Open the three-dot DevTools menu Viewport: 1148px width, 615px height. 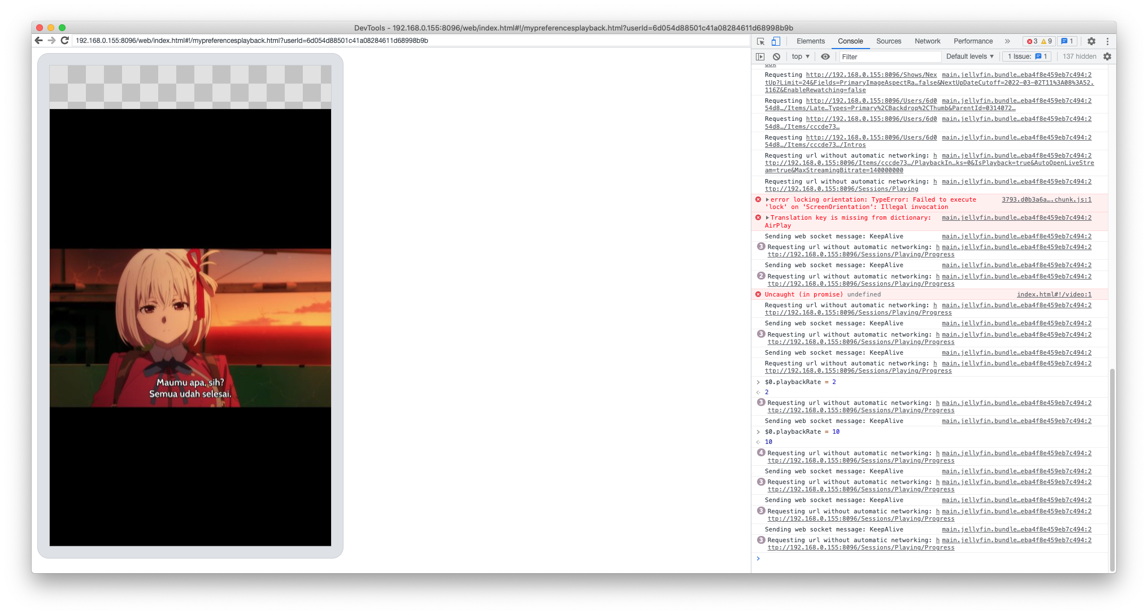coord(1108,41)
